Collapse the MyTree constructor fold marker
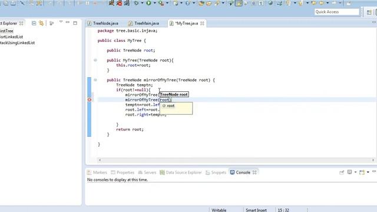377x212 pixels. click(x=95, y=60)
